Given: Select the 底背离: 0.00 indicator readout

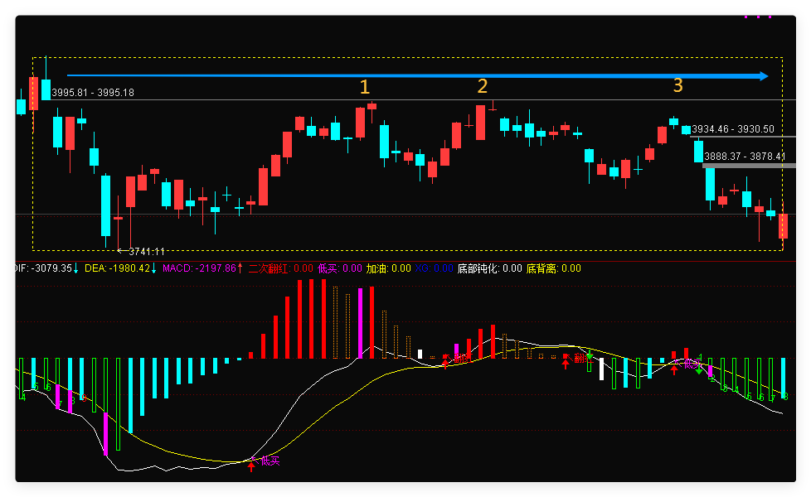Looking at the screenshot, I should click(x=553, y=268).
